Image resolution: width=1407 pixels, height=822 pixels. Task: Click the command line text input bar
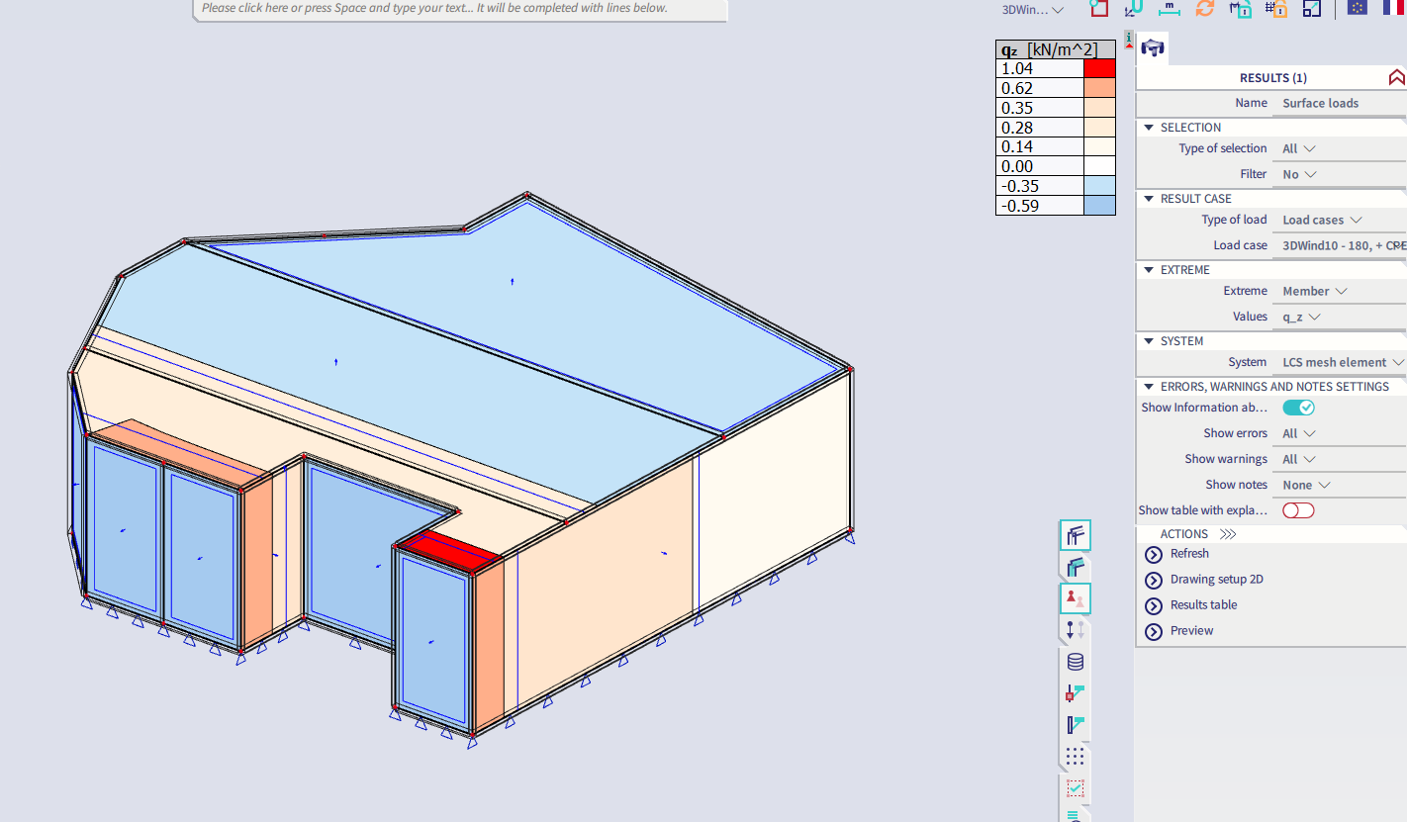460,9
